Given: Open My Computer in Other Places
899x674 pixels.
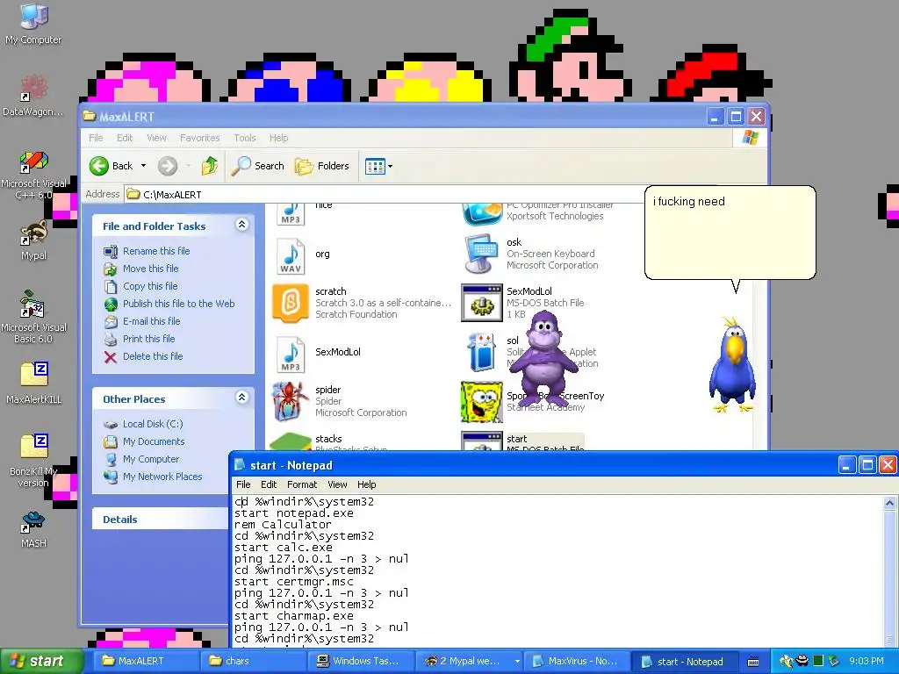Looking at the screenshot, I should click(151, 460).
